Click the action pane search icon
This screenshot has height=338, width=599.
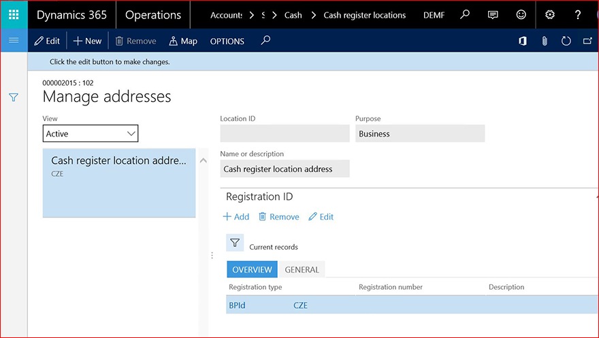(x=265, y=40)
